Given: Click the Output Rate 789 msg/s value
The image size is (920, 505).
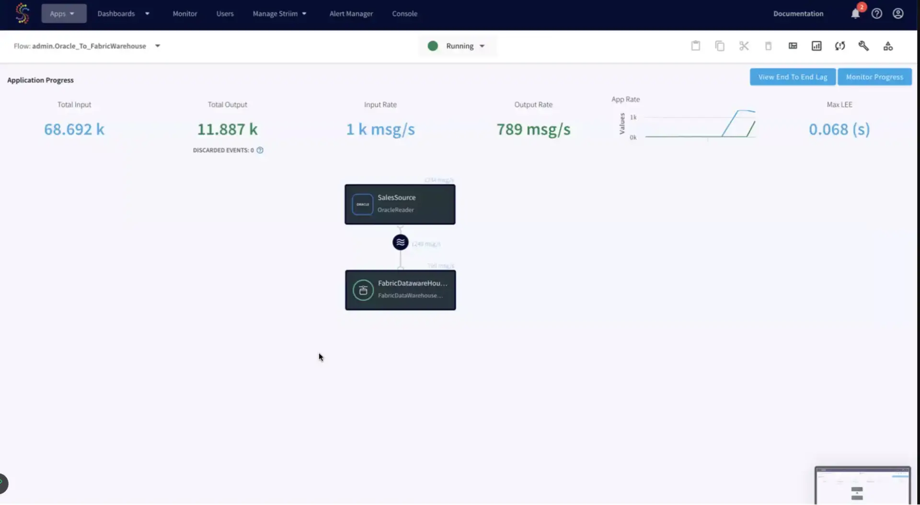Looking at the screenshot, I should (533, 129).
